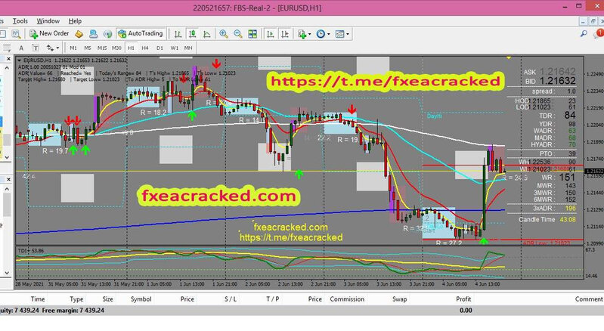This screenshot has width=604, height=331.
Task: Click the search magnifier icon
Action: [x=584, y=34]
